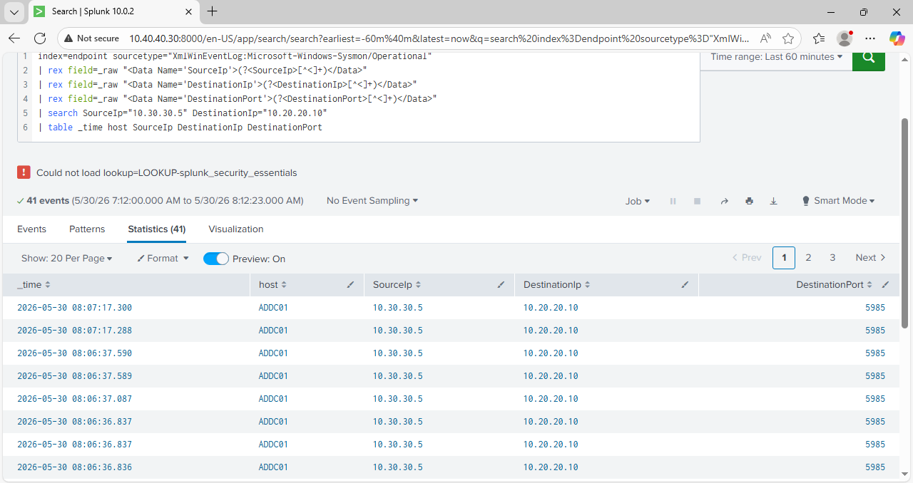Open the Show 20 Per Page dropdown
Image resolution: width=913 pixels, height=483 pixels.
(x=67, y=259)
